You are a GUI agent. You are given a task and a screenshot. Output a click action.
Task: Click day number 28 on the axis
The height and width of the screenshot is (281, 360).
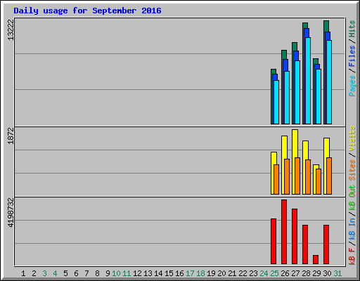coord(306,273)
